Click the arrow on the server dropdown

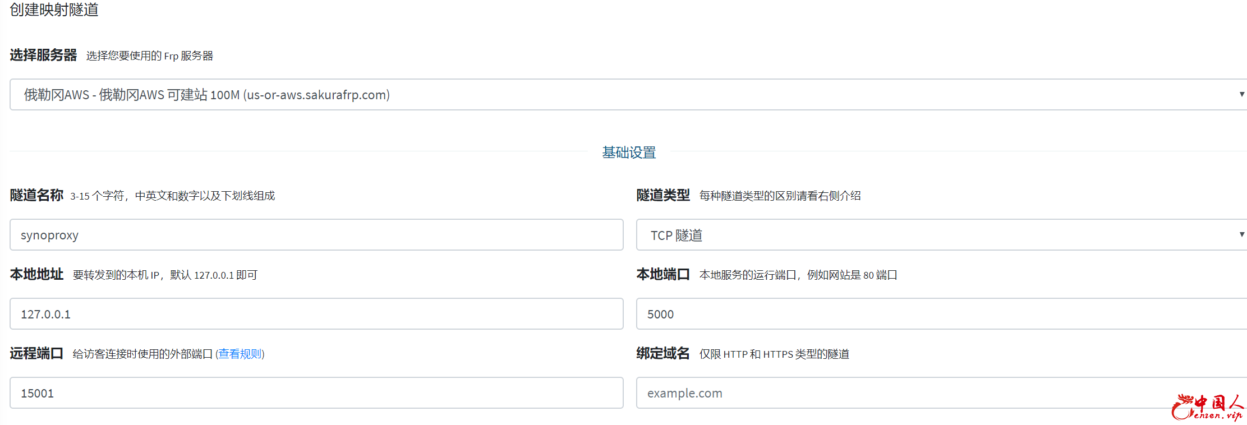[x=1241, y=94]
